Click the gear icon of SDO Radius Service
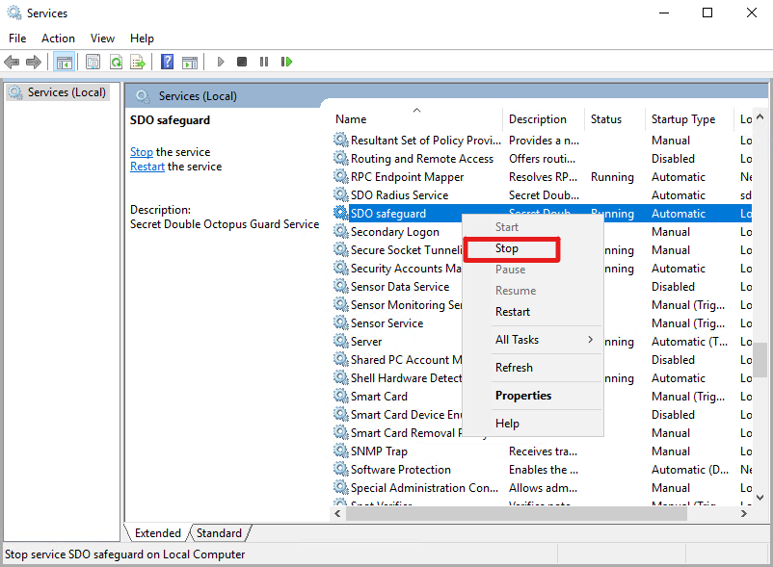The width and height of the screenshot is (773, 567). coord(340,194)
